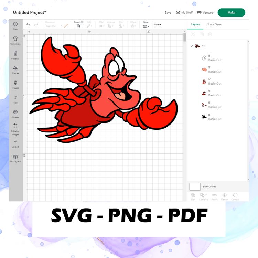Open the New project icon
This screenshot has width=258, height=258.
[x=15, y=26]
